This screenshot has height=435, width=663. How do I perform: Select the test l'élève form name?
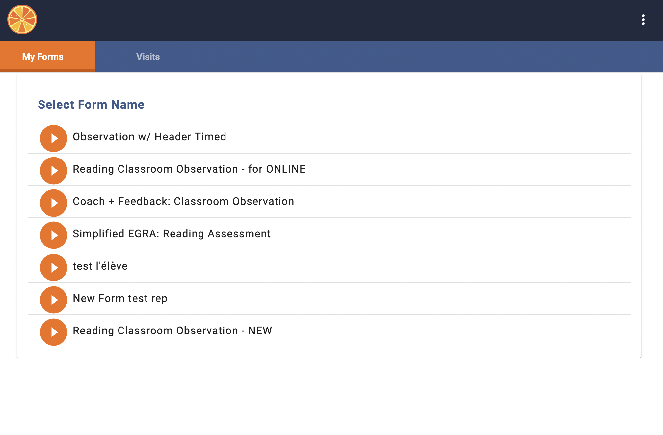tap(100, 266)
